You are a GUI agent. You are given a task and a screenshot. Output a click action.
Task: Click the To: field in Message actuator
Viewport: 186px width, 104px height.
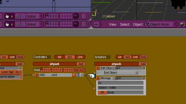coord(121,83)
